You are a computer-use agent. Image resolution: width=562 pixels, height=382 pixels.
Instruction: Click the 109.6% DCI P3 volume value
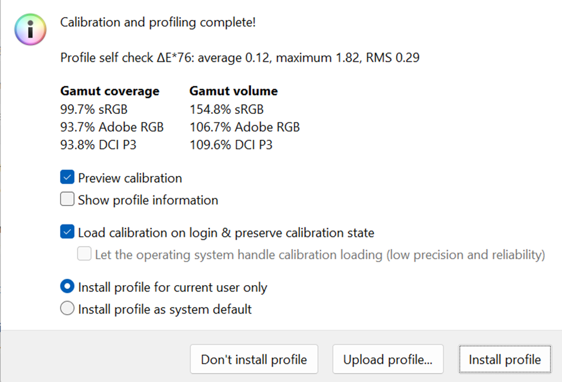point(231,145)
